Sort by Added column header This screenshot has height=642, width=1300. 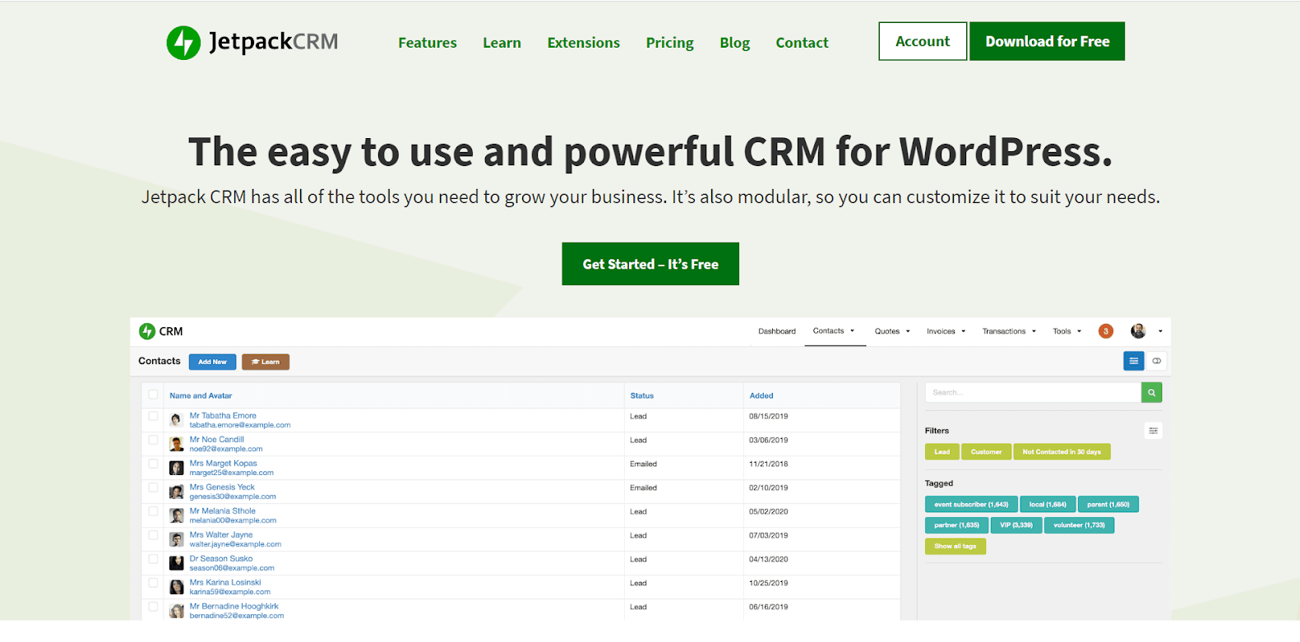coord(761,395)
